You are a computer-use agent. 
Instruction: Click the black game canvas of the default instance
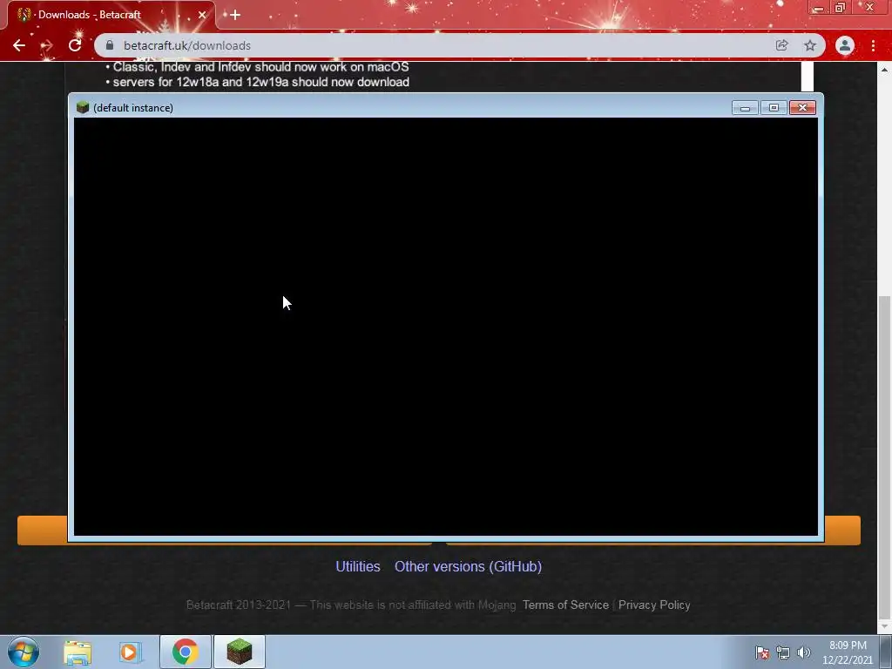(445, 327)
